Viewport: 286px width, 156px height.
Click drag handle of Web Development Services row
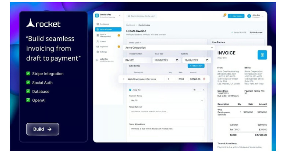(x=124, y=79)
